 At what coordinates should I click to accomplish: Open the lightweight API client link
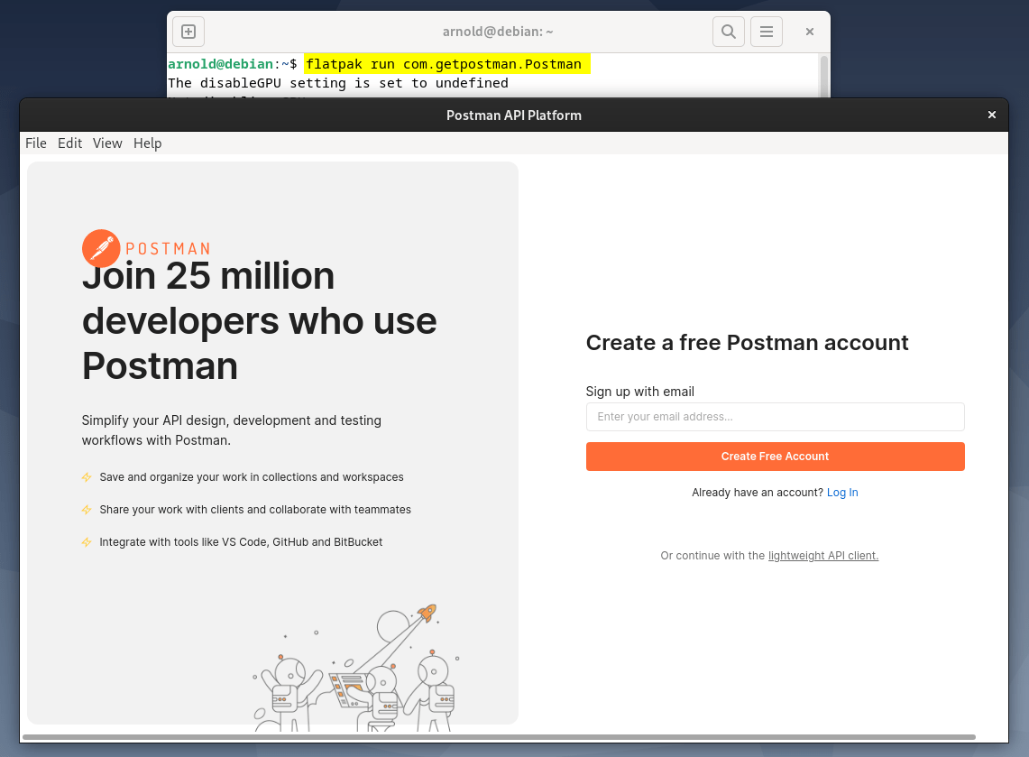pos(822,555)
